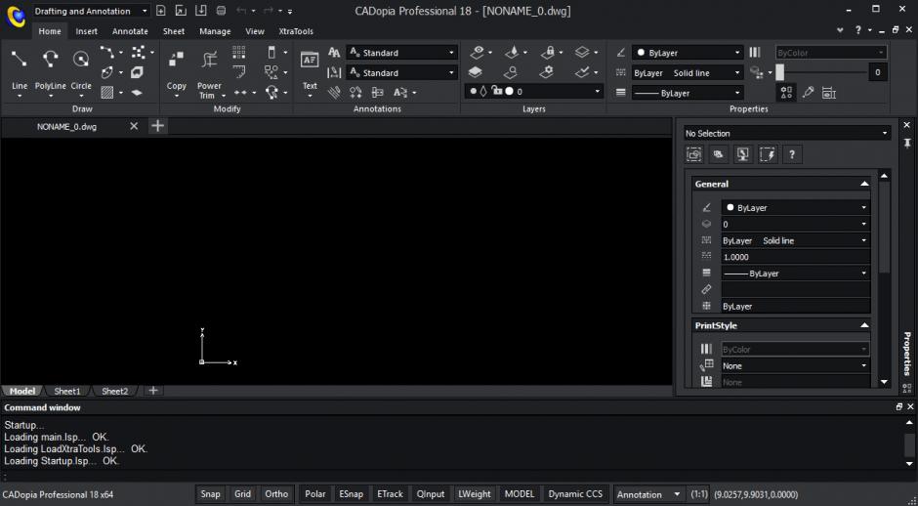Click the Property Painter brush icon

(x=808, y=93)
